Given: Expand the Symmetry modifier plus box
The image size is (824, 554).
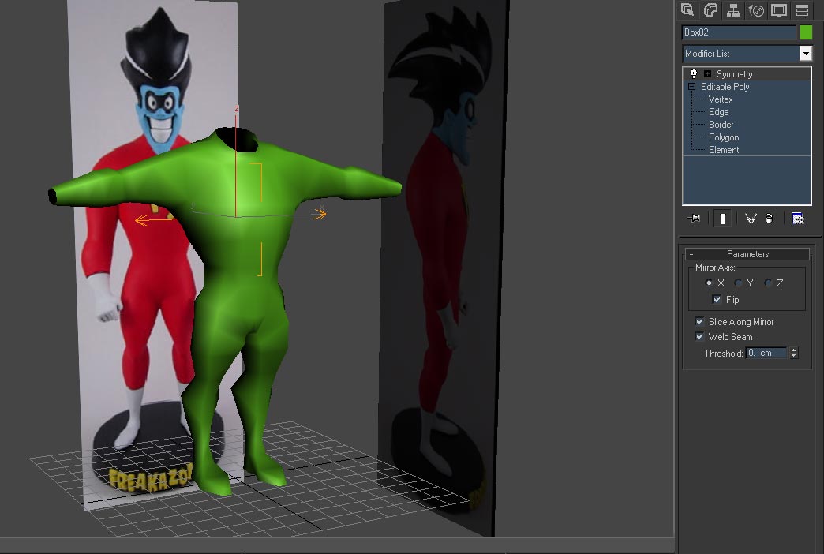Looking at the screenshot, I should 707,74.
